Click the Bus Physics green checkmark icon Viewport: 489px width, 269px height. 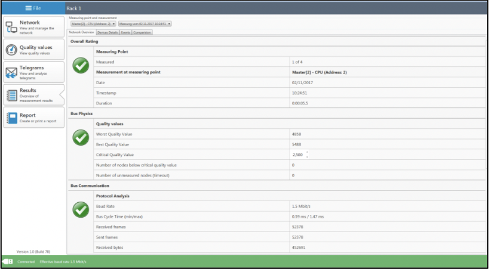(81, 137)
